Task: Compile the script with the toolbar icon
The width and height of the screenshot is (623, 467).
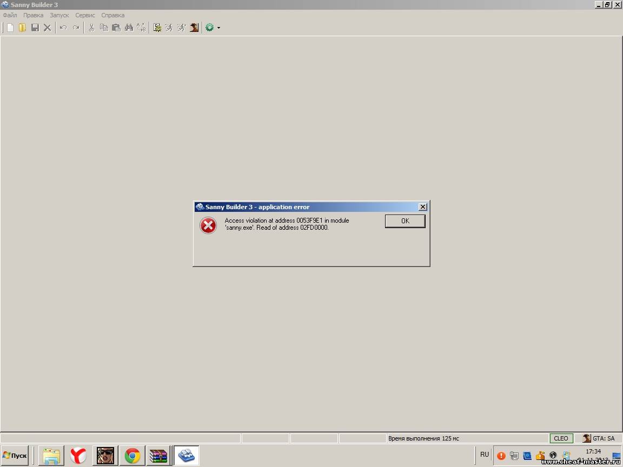Action: 157,28
